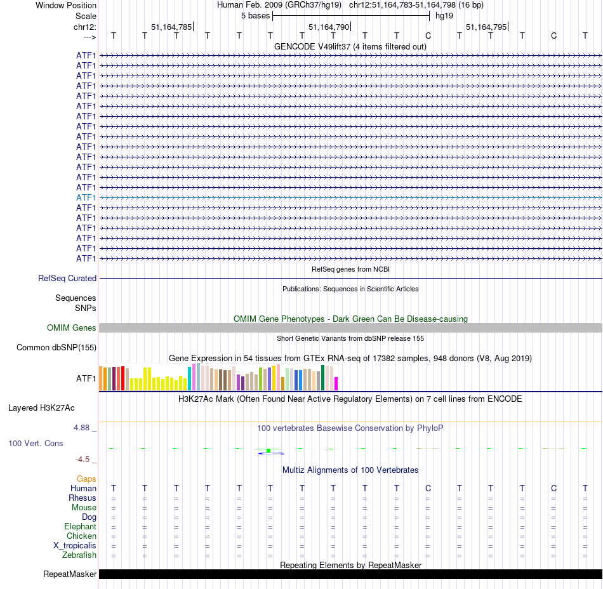Screen dimensions: 603x589
Task: Open the 100 vertebrates Basewise Conservation by PhyloP title
Action: tap(350, 428)
